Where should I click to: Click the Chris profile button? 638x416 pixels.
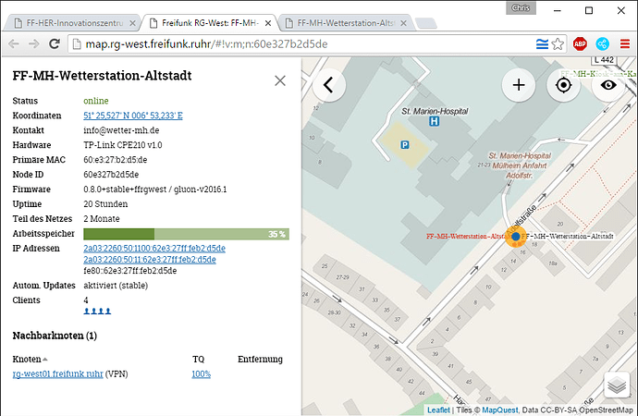[x=521, y=7]
